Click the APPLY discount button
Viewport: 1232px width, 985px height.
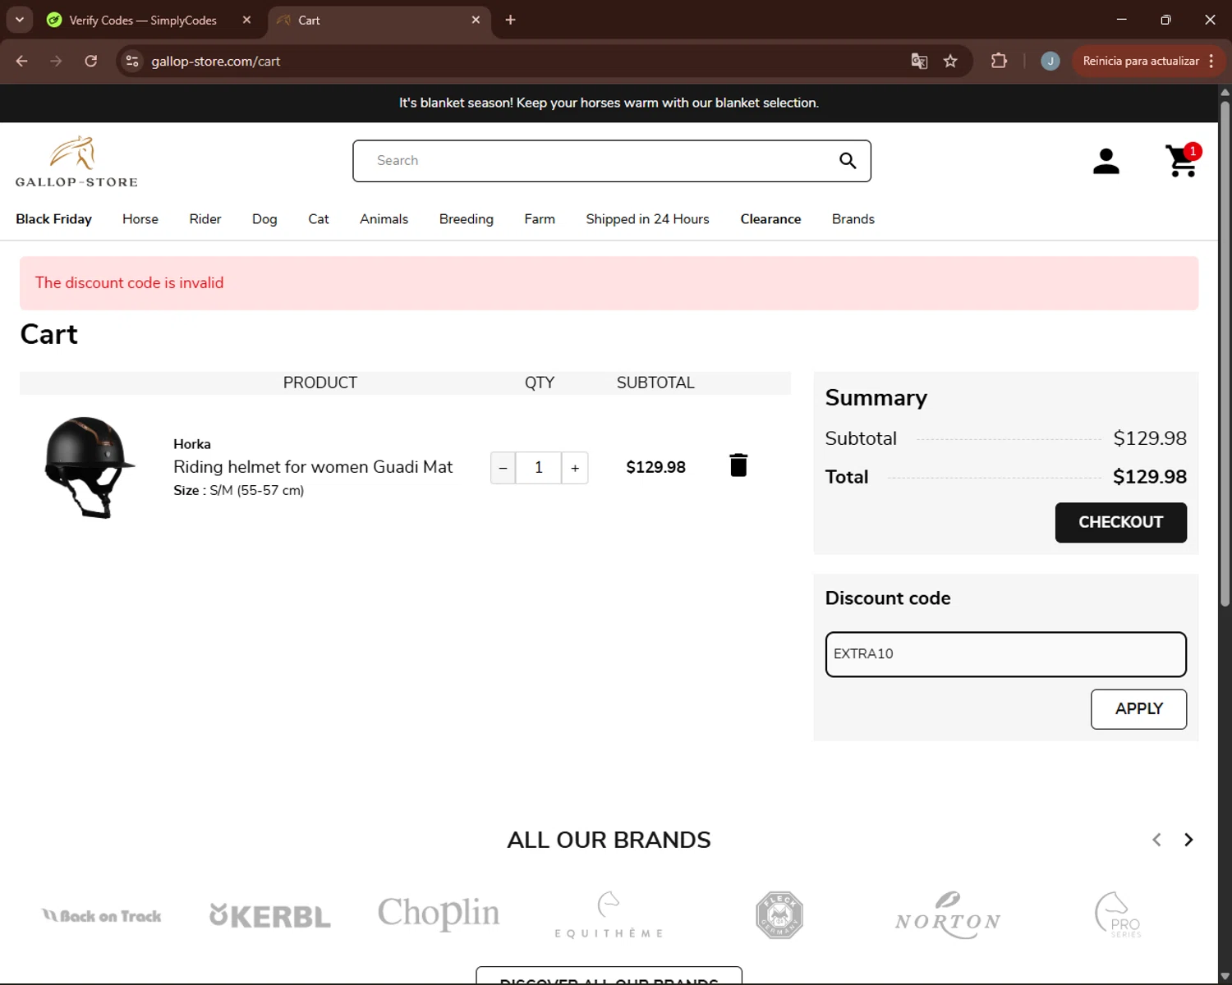pyautogui.click(x=1138, y=709)
